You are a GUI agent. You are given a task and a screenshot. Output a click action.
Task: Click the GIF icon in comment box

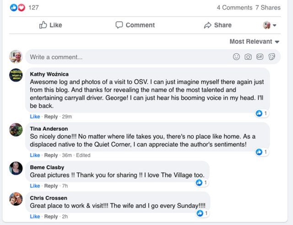coord(260,57)
